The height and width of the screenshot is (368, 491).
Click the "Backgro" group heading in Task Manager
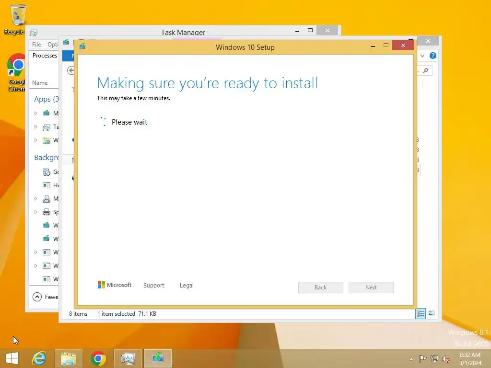coord(47,157)
